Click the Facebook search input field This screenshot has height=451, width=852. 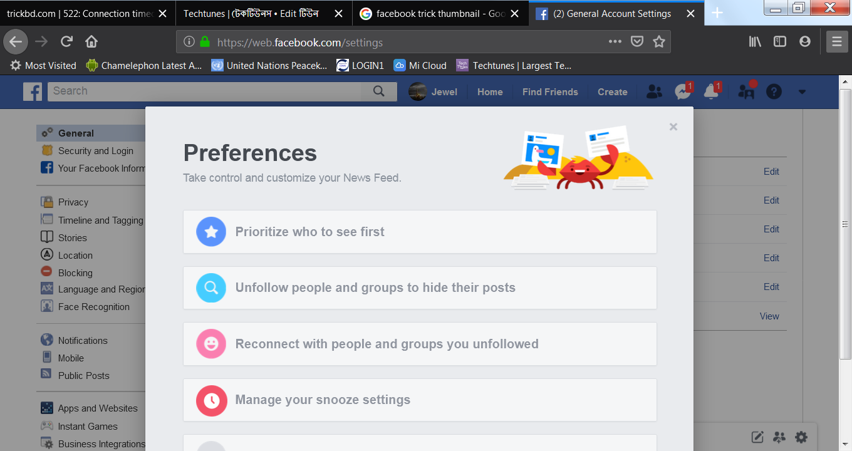[x=204, y=91]
